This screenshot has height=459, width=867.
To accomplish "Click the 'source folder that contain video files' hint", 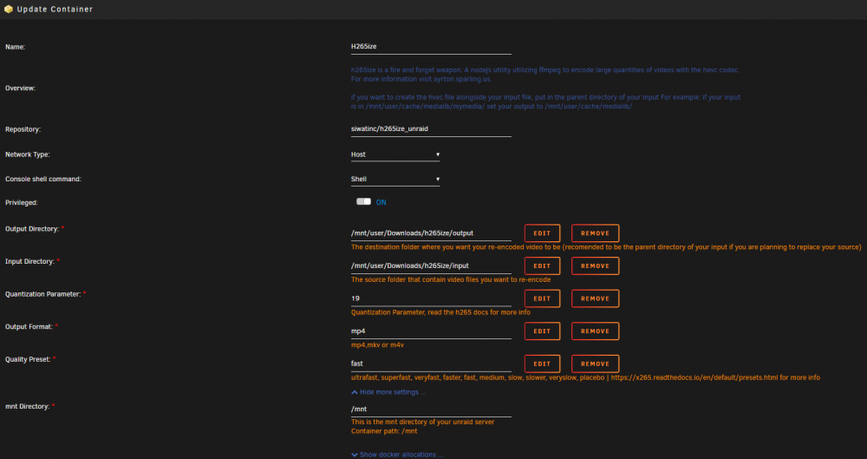I will [x=451, y=279].
